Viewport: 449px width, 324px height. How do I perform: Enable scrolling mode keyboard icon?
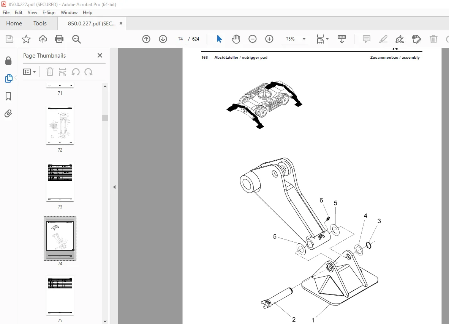point(342,39)
